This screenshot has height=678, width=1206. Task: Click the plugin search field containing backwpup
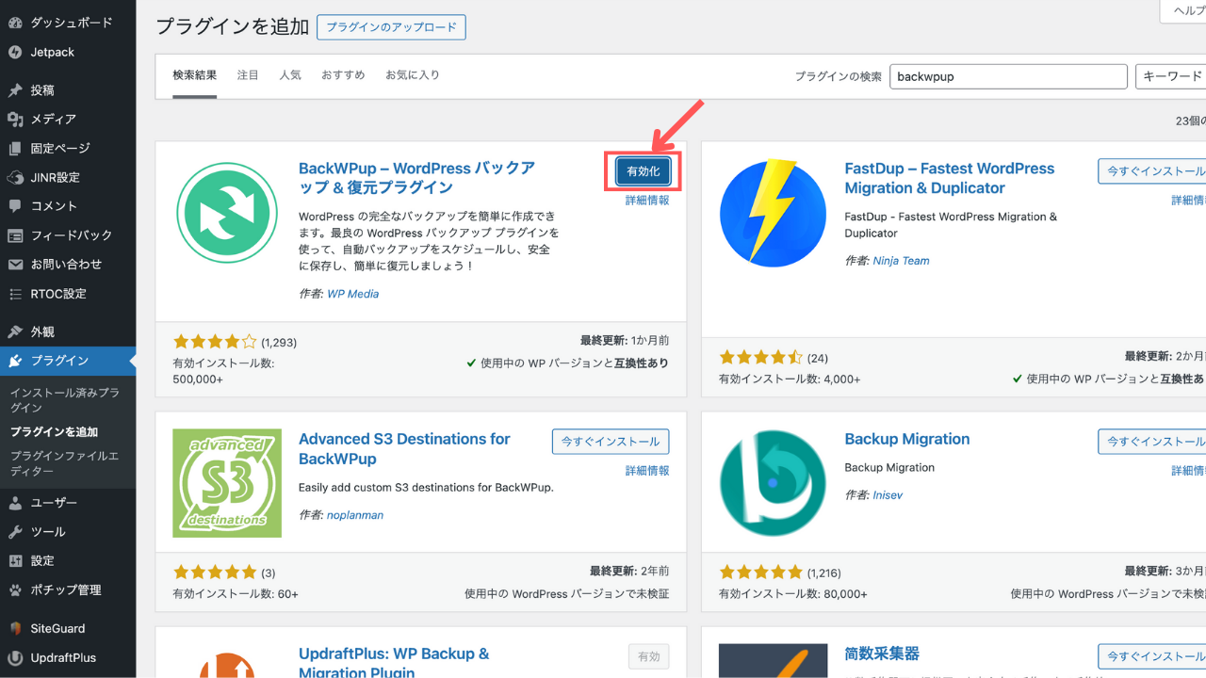(1008, 76)
